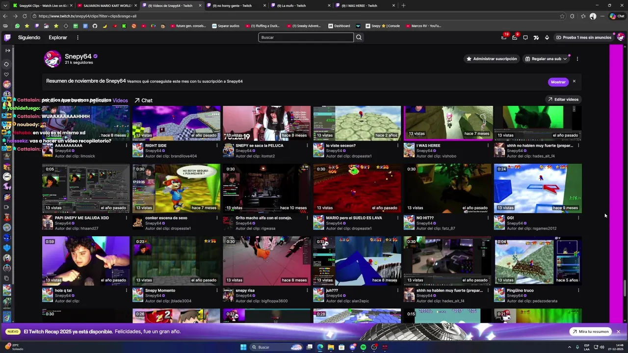
Task: Open clip author link dropeaste1 under lo viste seceon?
Action: pos(362,156)
